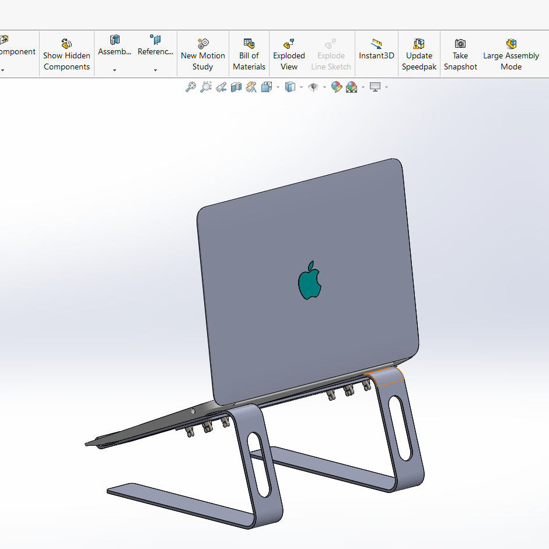549x549 pixels.
Task: Select the Previous View icon
Action: pyautogui.click(x=221, y=87)
